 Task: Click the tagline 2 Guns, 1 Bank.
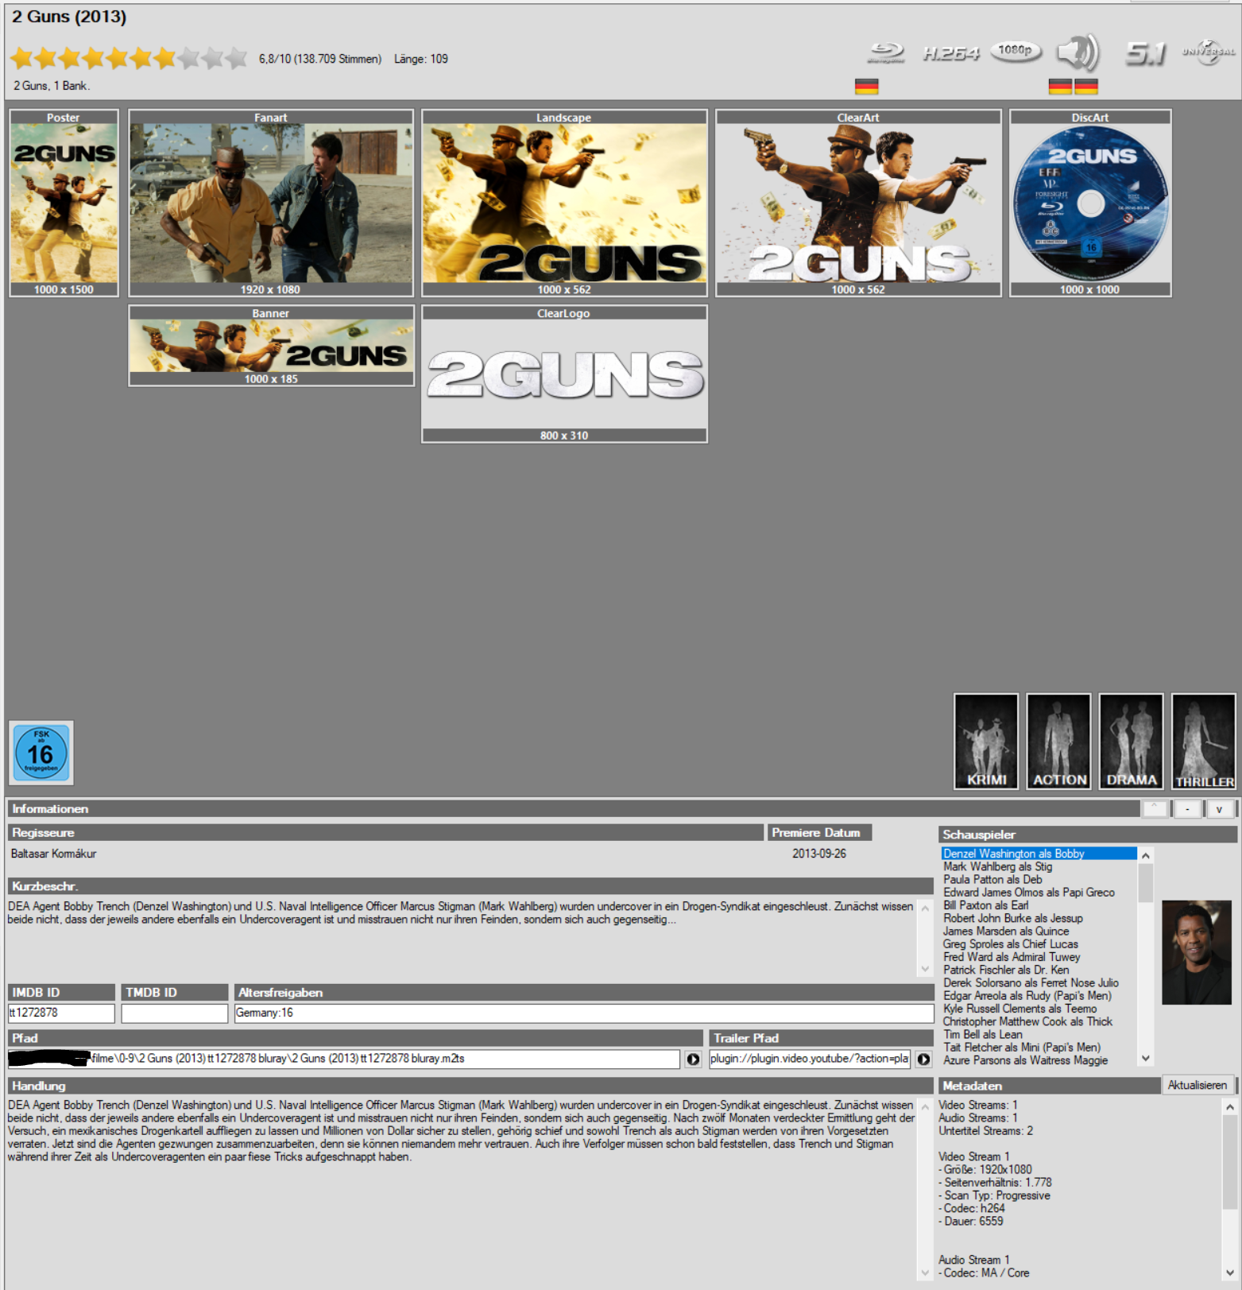pyautogui.click(x=52, y=86)
